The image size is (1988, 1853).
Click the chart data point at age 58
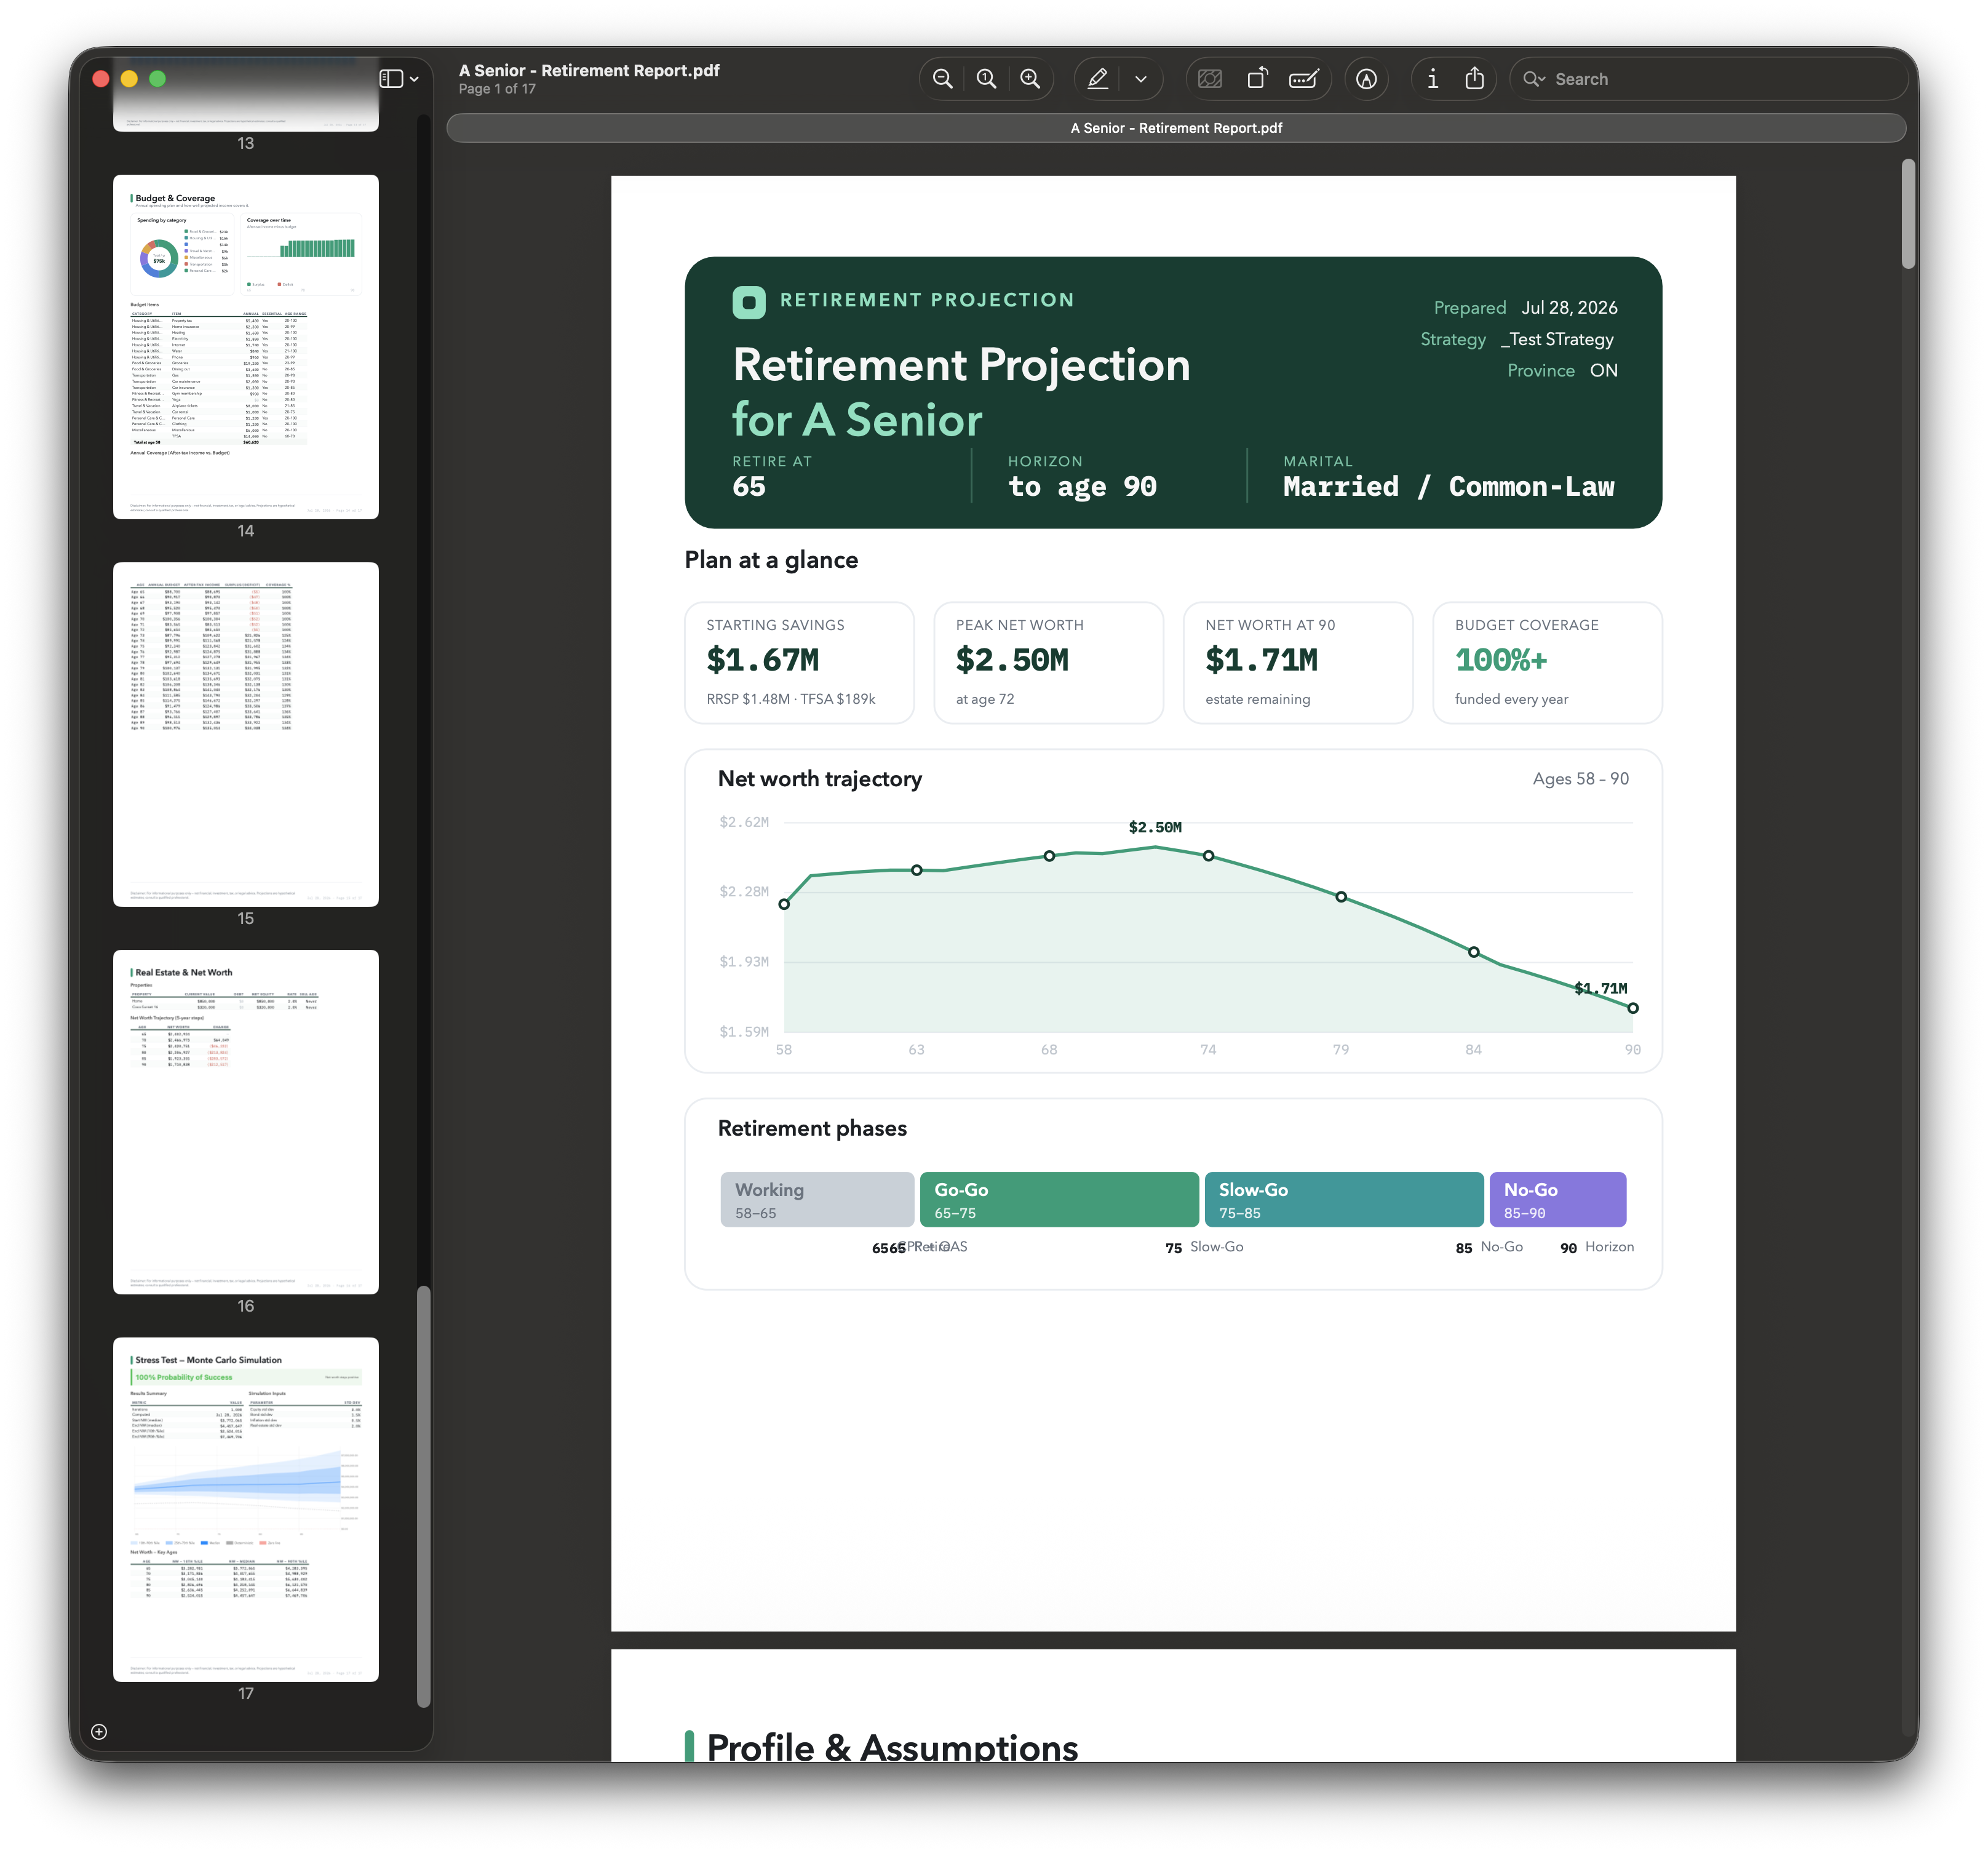click(784, 904)
